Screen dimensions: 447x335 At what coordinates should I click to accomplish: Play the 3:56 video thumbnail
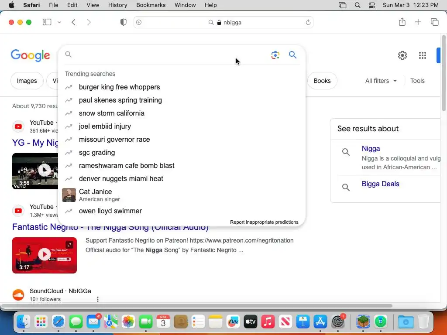coord(35,171)
